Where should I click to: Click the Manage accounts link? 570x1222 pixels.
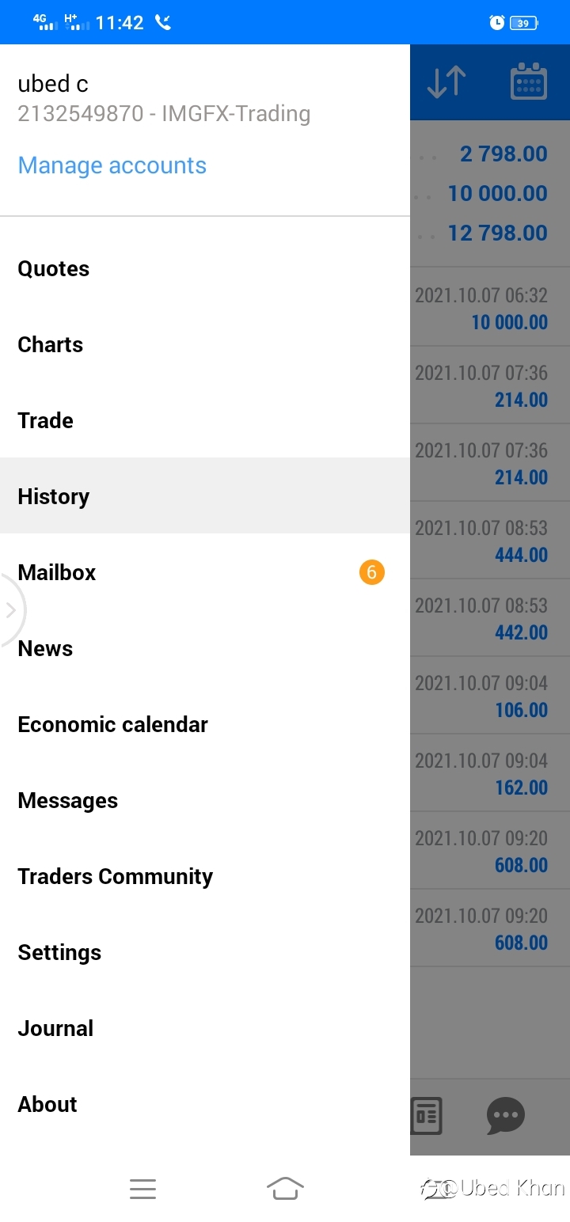click(x=112, y=165)
